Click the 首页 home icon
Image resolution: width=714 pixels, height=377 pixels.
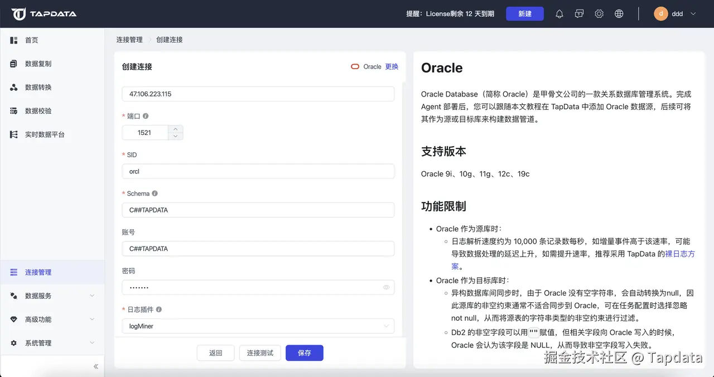click(14, 40)
